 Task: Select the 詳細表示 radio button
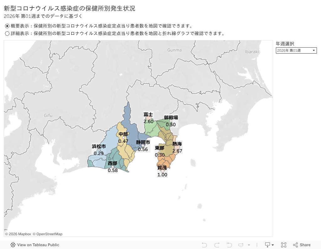pos(7,34)
